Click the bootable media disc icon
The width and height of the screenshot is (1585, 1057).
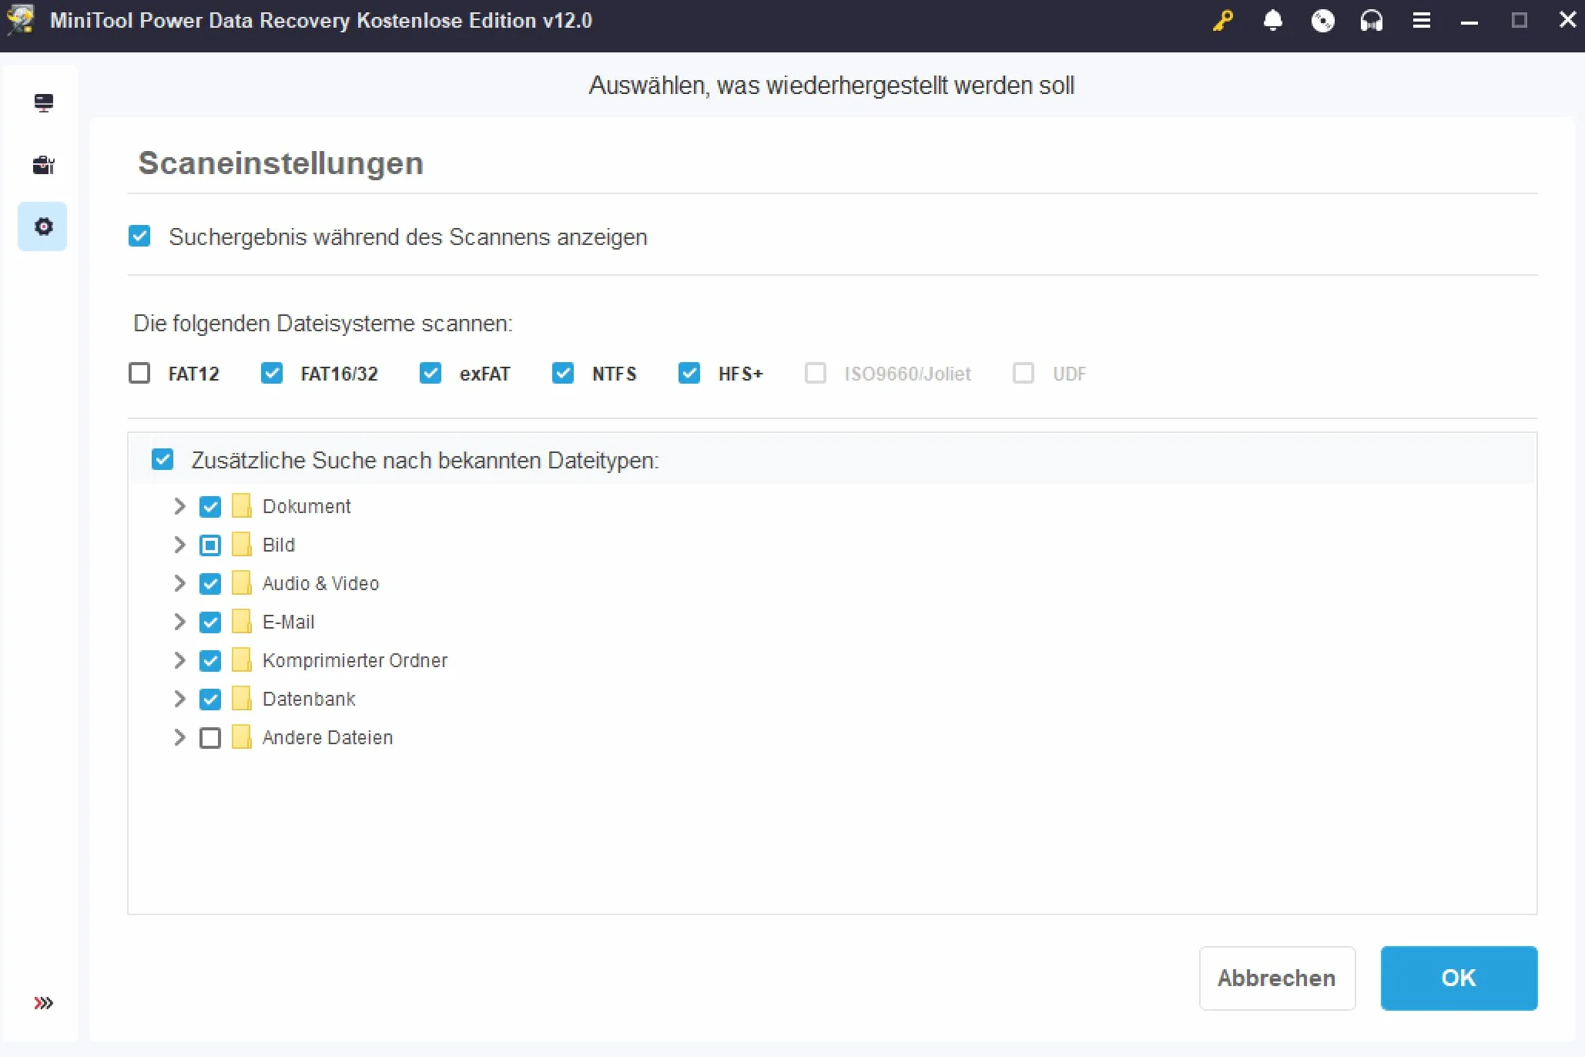pyautogui.click(x=1322, y=21)
